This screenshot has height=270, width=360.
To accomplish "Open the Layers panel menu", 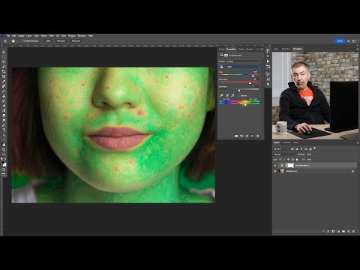I will [x=358, y=142].
